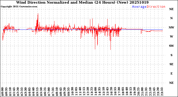
Task: Click the 18:40 time axis label
Action: tap(127, 92)
